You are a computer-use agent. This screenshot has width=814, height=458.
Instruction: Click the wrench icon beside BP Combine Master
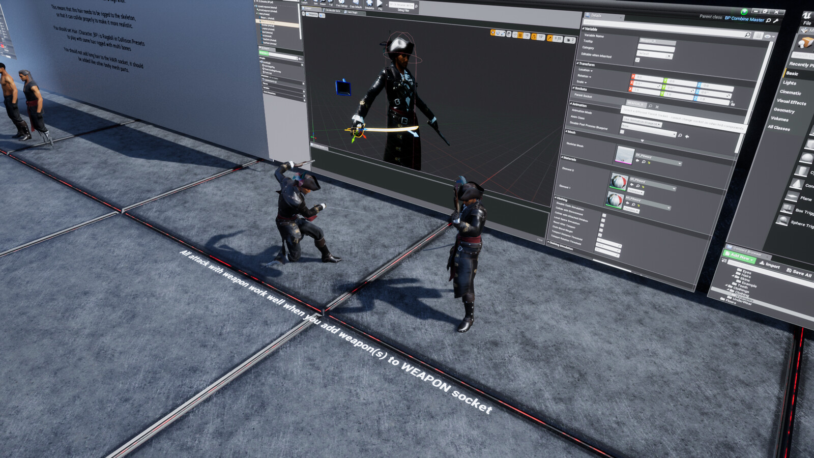(x=775, y=21)
